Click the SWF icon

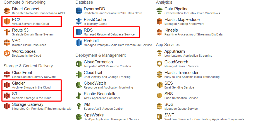coord(159,117)
